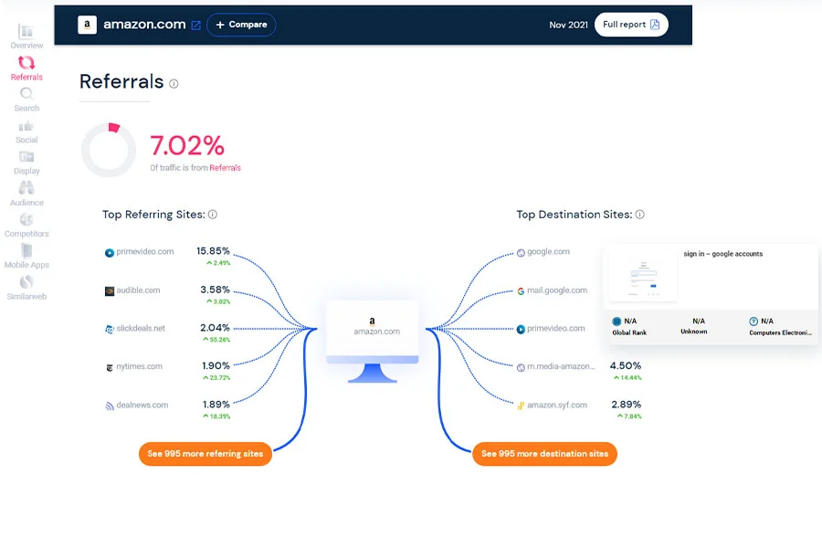Click info icon beside Top Destination Sites
This screenshot has width=822, height=548.
pyautogui.click(x=640, y=215)
